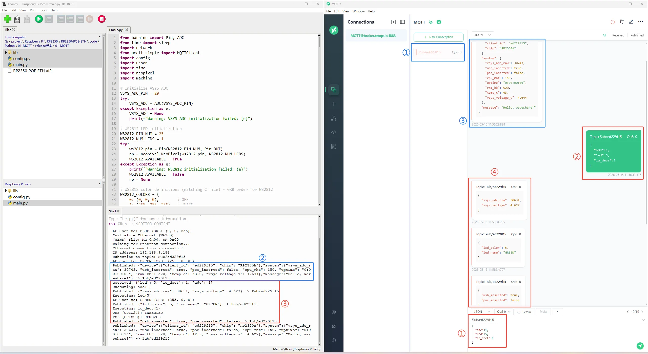The height and width of the screenshot is (354, 648).
Task: Run the current script with green play button
Action: [x=39, y=19]
